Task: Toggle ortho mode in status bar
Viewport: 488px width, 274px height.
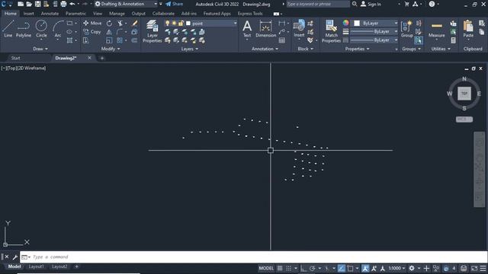Action: (x=303, y=269)
